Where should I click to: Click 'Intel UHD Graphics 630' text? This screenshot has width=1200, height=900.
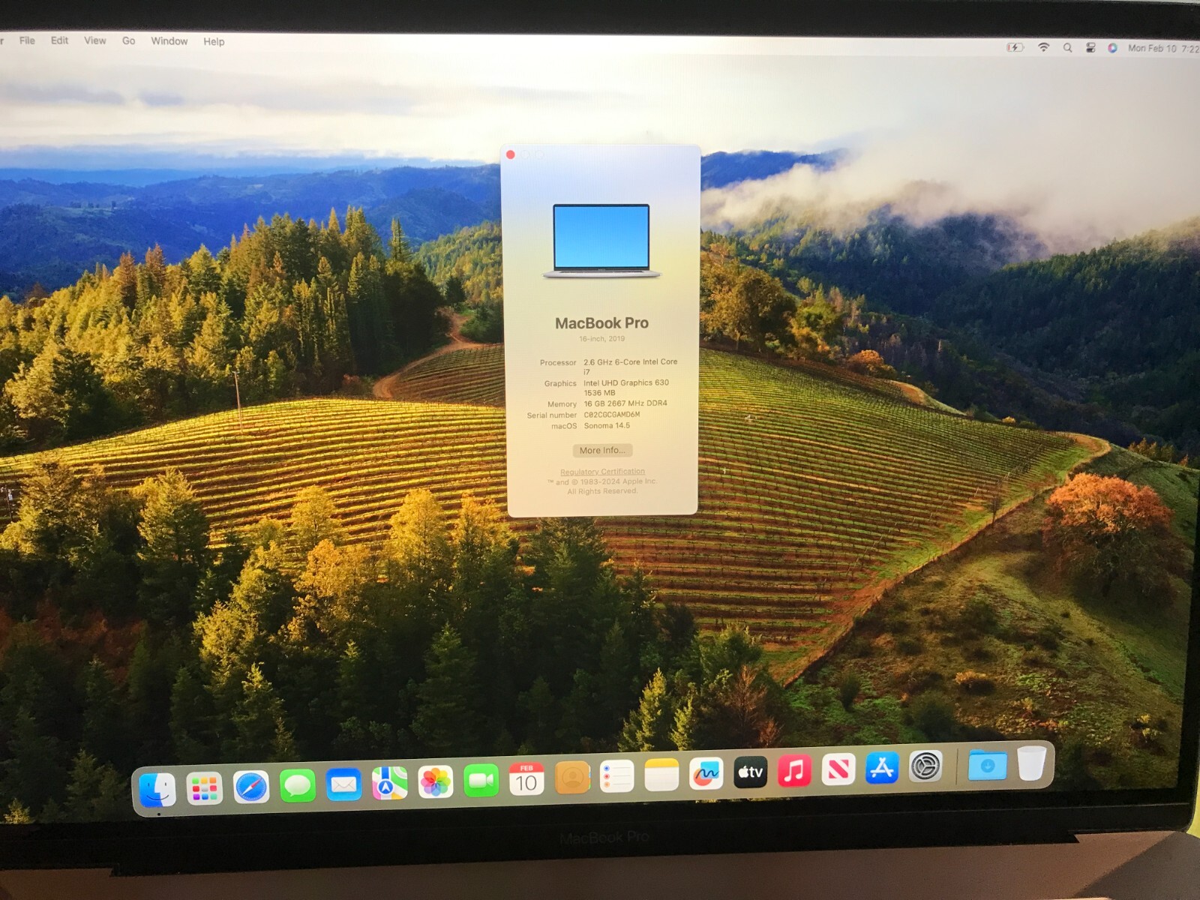tap(626, 382)
